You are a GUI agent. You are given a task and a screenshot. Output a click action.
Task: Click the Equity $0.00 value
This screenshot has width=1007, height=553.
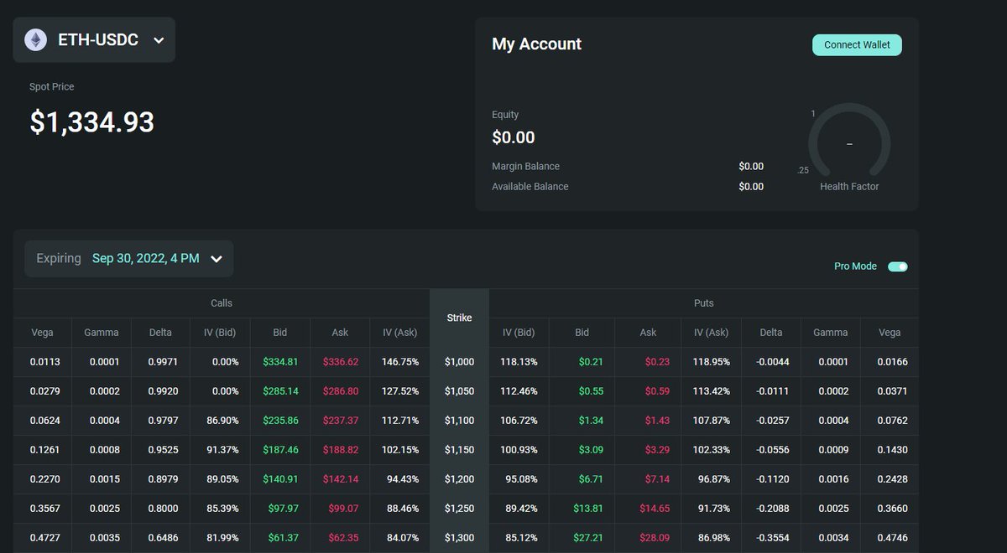coord(514,137)
